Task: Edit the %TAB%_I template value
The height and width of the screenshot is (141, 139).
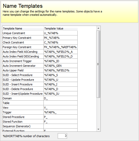Action: point(61,84)
